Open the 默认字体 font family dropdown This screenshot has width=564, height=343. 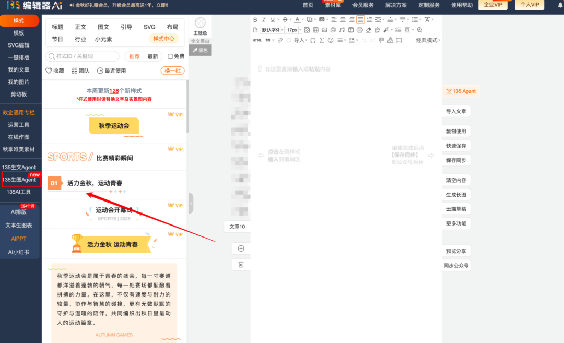[272, 30]
